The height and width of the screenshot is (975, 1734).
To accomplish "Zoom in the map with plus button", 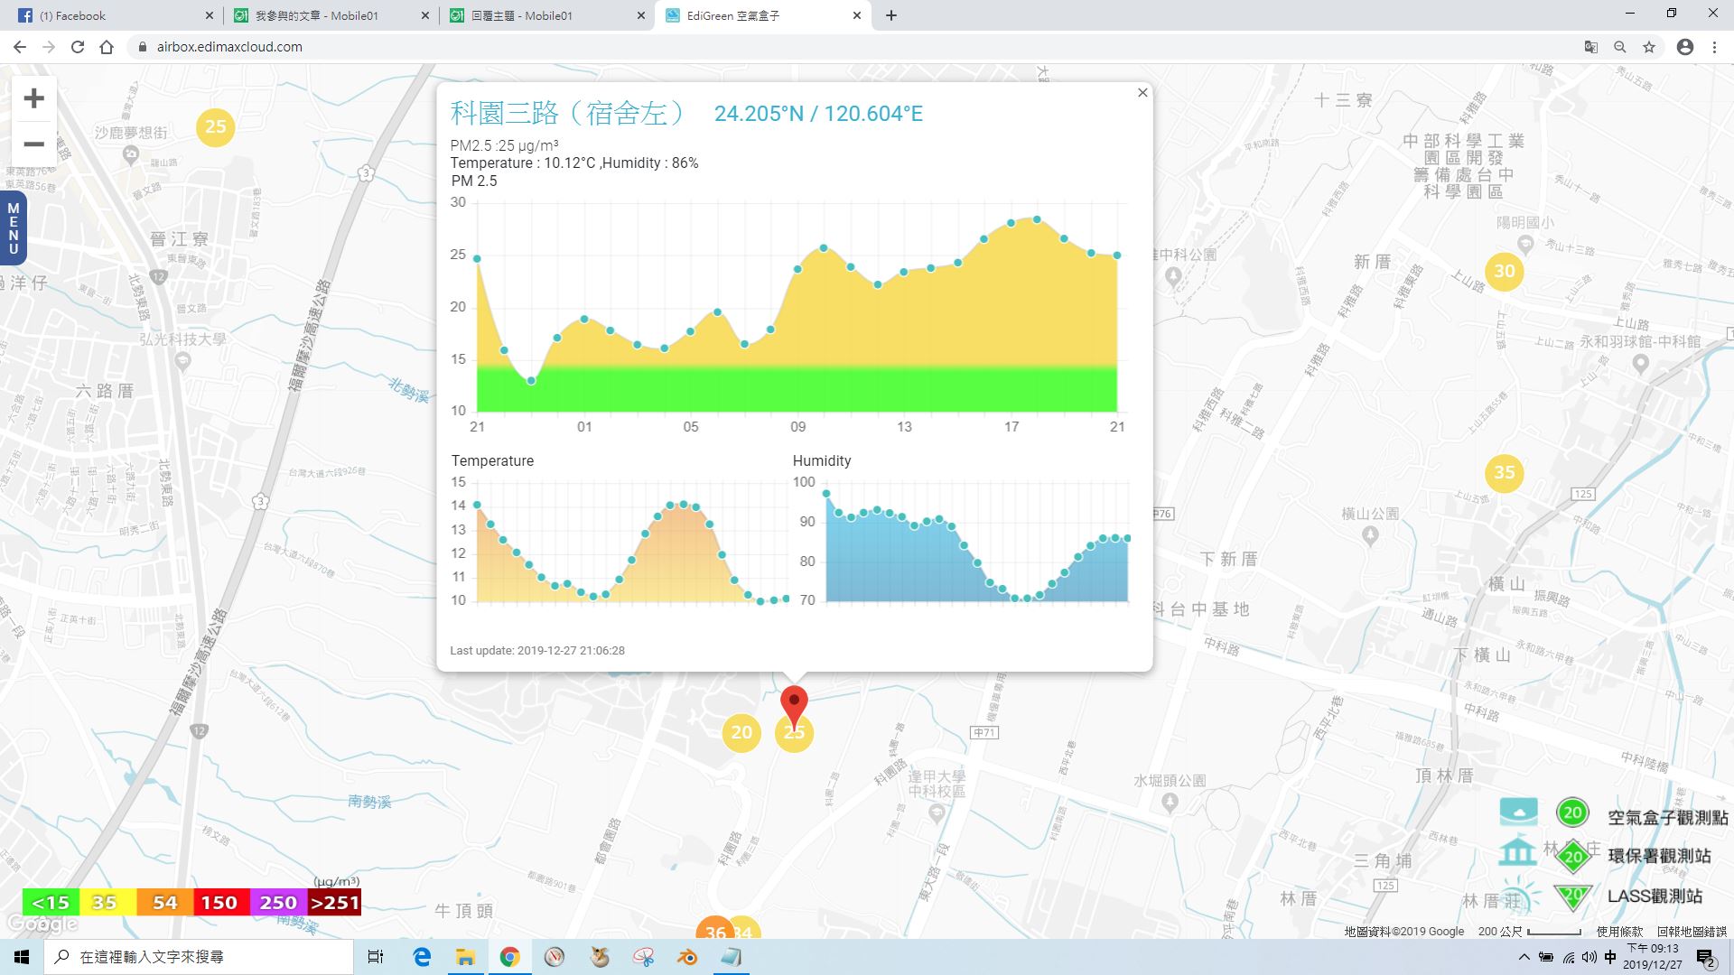I will [x=33, y=98].
